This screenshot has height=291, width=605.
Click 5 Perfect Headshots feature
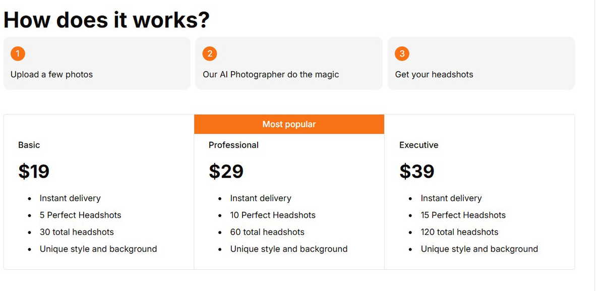81,215
